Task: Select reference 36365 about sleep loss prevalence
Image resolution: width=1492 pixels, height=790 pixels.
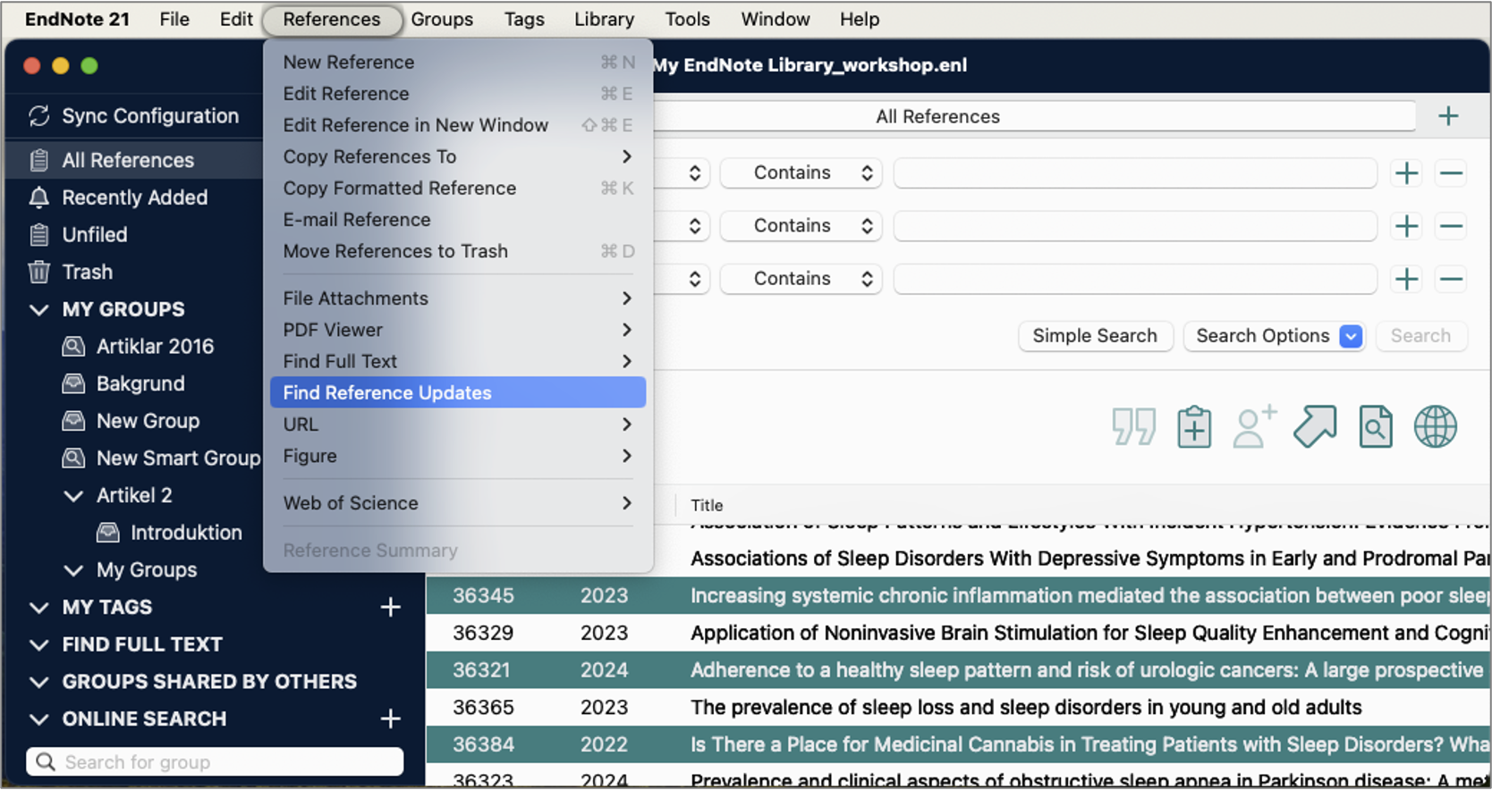Action: pos(958,707)
